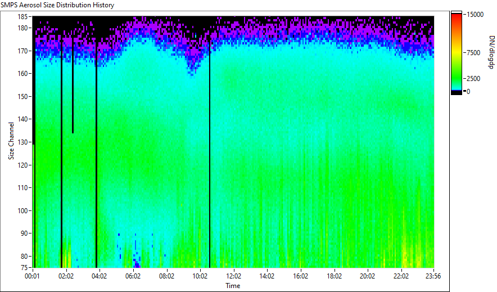Select the 15000 color scale maximum value
The width and height of the screenshot is (497, 292).
point(475,15)
